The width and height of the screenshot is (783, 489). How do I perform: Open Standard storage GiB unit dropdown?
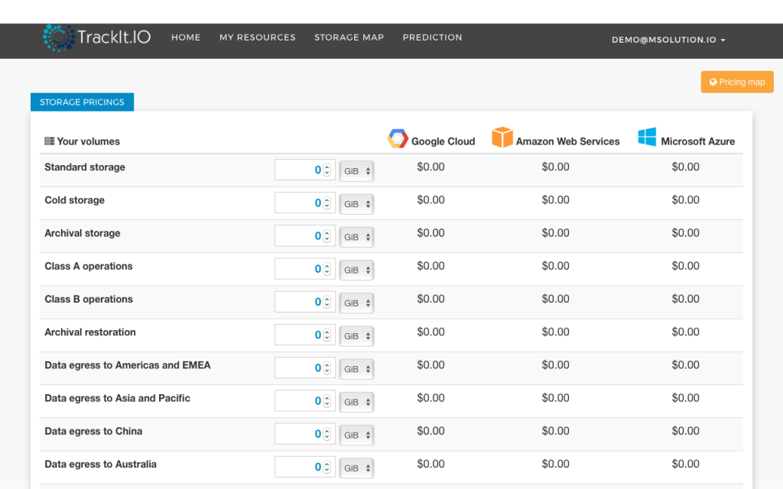tap(356, 171)
